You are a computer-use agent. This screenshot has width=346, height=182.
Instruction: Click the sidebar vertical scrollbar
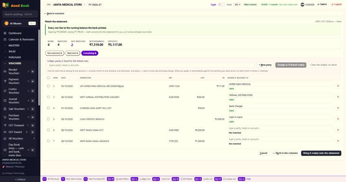39,68
